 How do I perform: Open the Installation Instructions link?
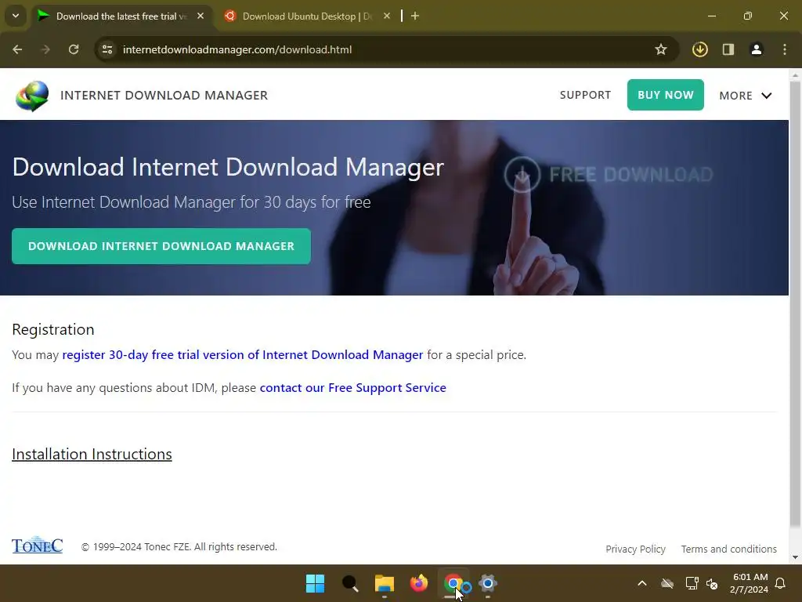point(92,454)
